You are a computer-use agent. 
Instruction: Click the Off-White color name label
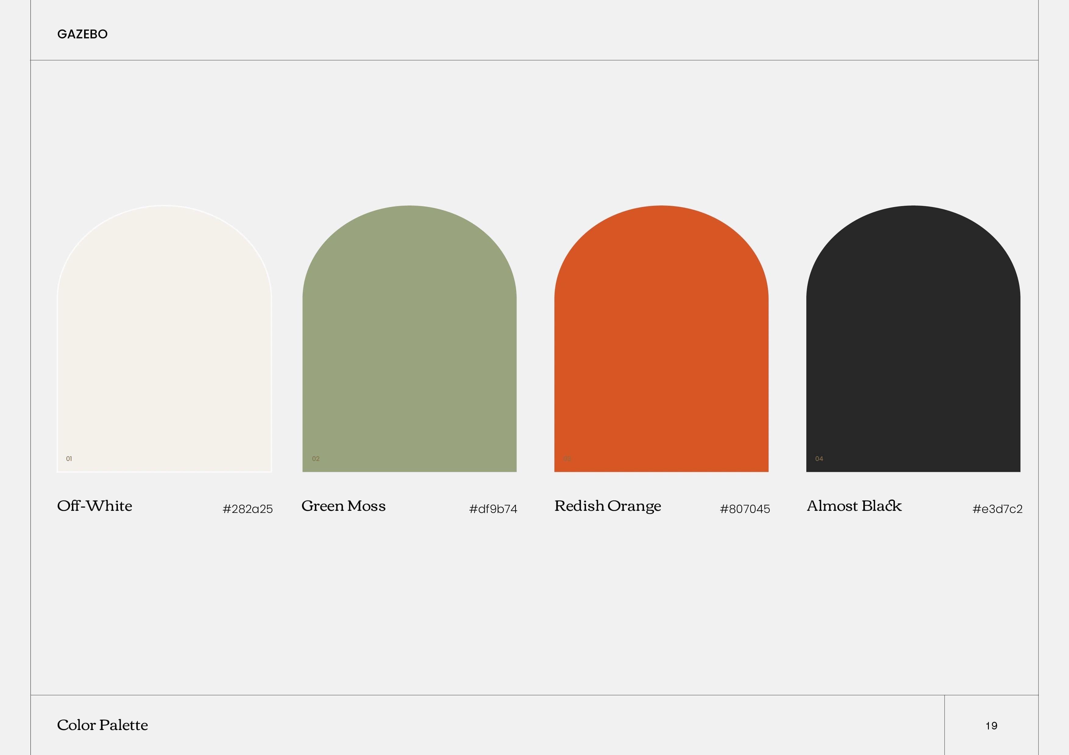pyautogui.click(x=94, y=506)
